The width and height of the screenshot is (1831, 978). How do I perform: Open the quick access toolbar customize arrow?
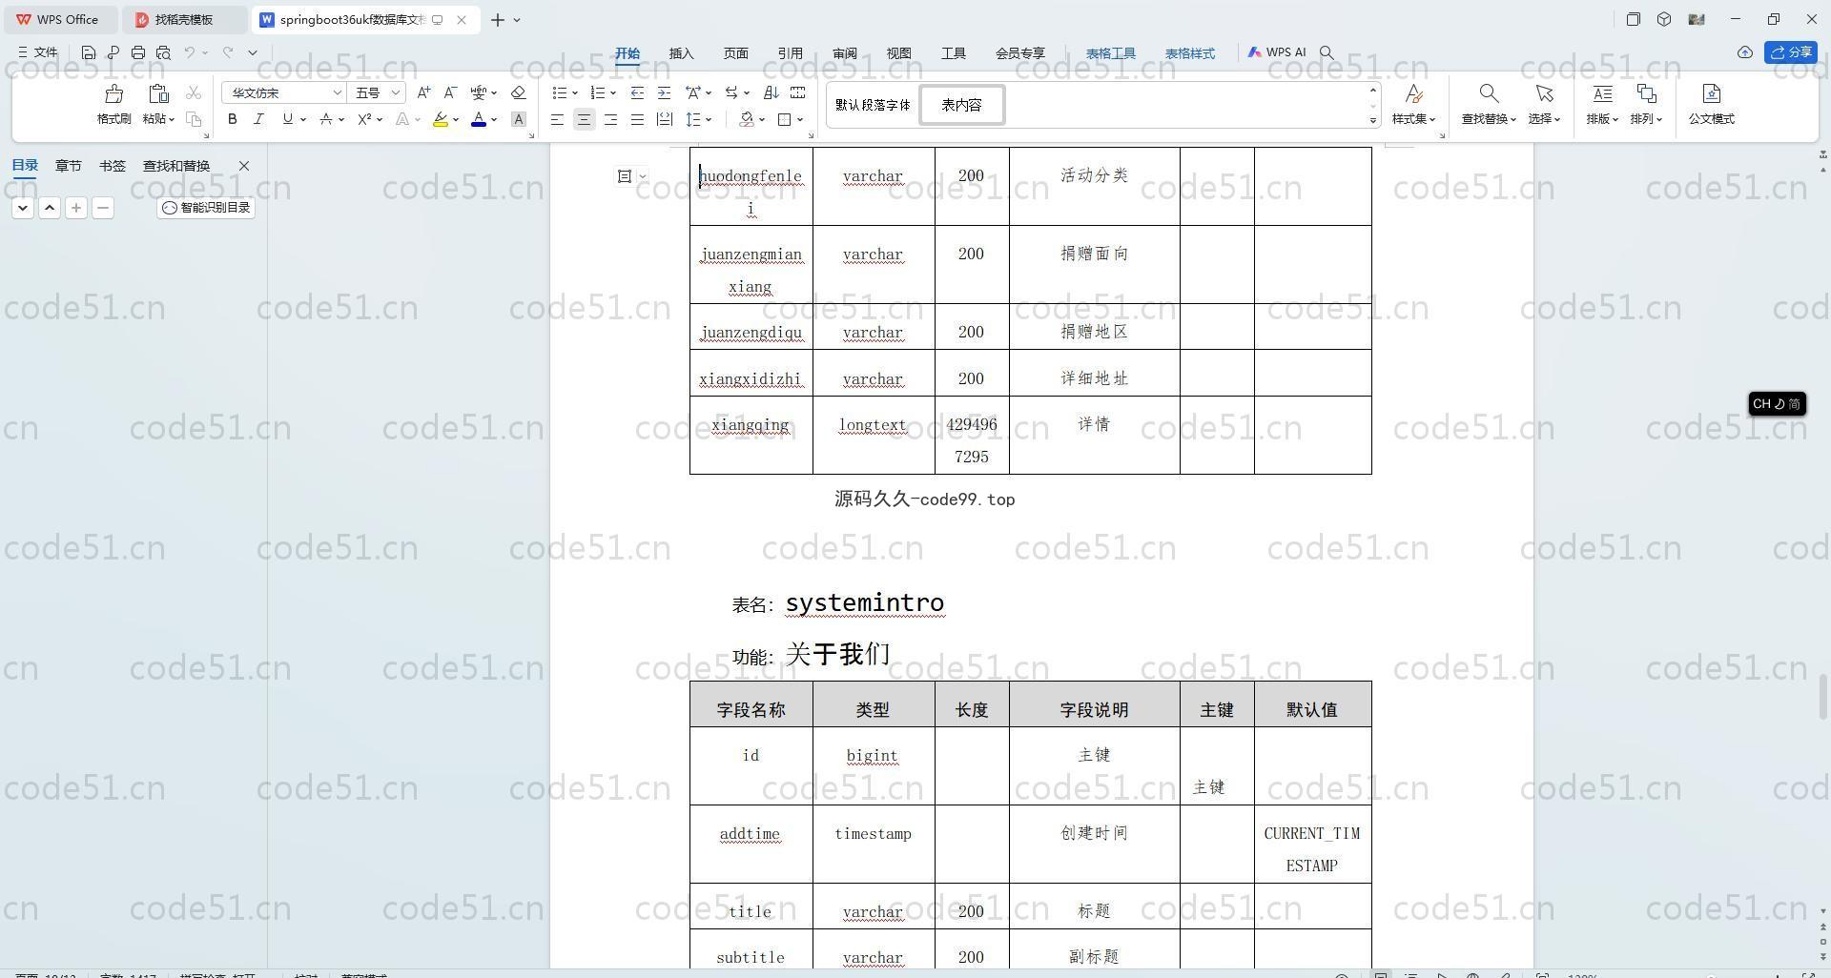coord(253,52)
